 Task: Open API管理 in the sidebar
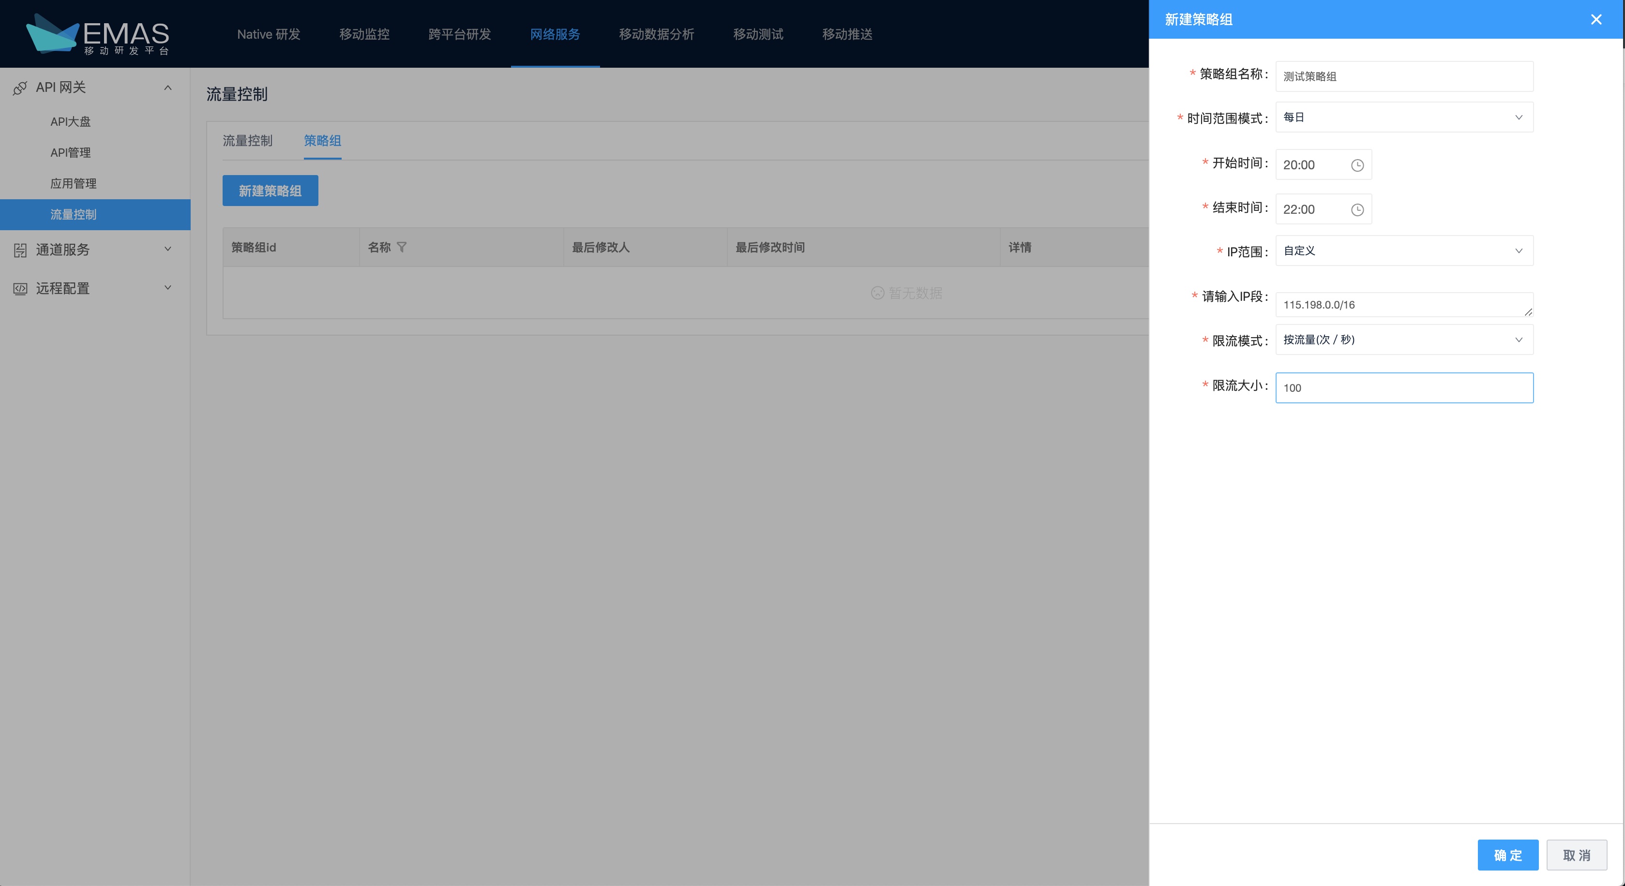pyautogui.click(x=71, y=153)
